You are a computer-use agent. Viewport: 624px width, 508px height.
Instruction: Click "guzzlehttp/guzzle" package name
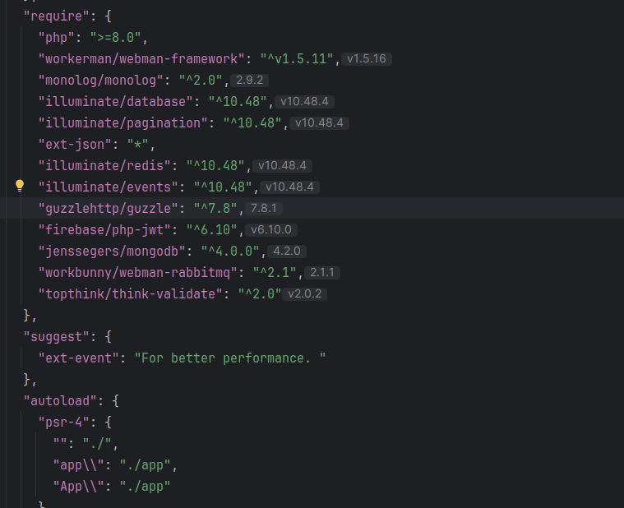point(109,209)
